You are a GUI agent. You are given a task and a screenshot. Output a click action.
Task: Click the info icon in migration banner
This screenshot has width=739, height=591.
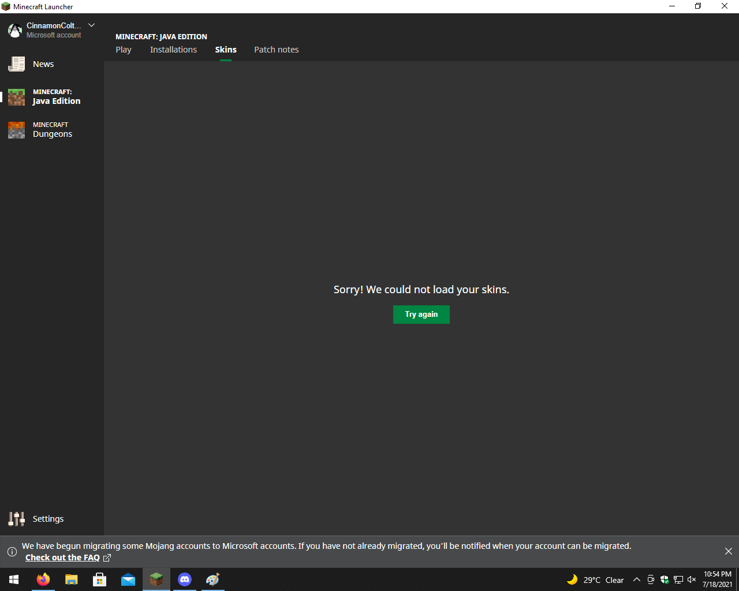12,552
